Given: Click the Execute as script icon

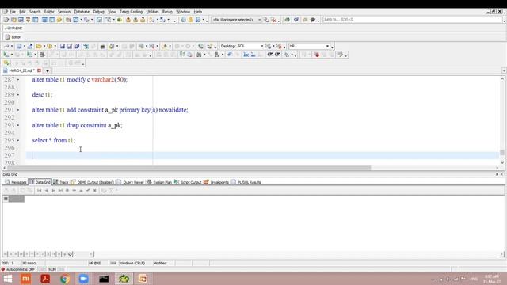Looking at the screenshot, I should 29,55.
